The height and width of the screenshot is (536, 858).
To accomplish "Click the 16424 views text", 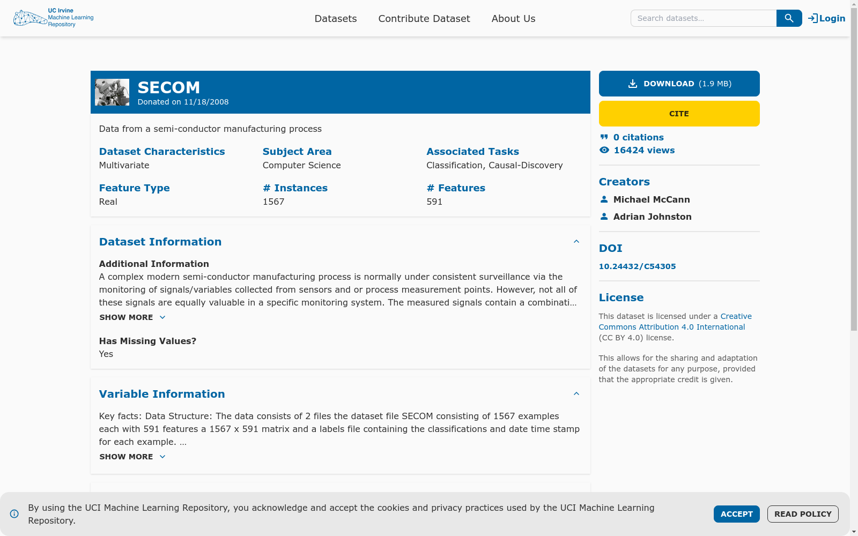I will pyautogui.click(x=645, y=150).
